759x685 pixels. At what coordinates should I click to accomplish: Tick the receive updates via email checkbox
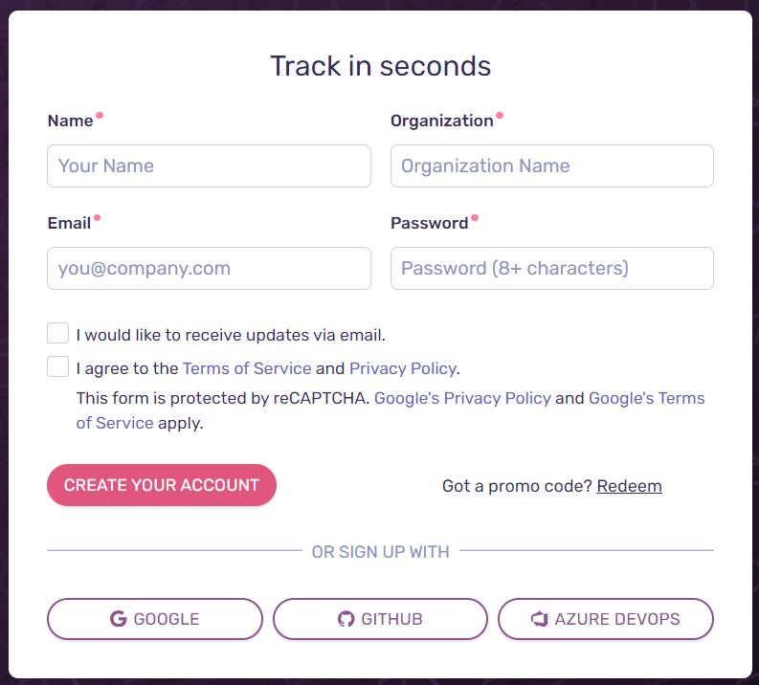click(58, 333)
